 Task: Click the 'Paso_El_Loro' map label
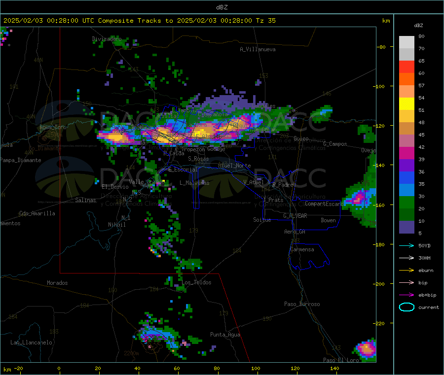(341, 360)
